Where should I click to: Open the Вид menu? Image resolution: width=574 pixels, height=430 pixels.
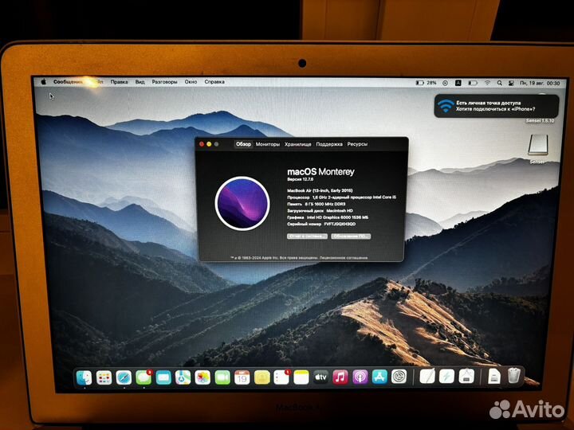point(140,82)
